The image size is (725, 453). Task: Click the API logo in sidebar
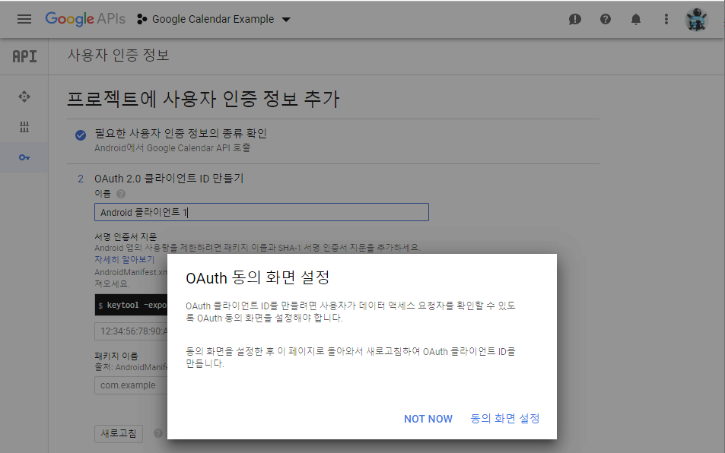tap(24, 56)
